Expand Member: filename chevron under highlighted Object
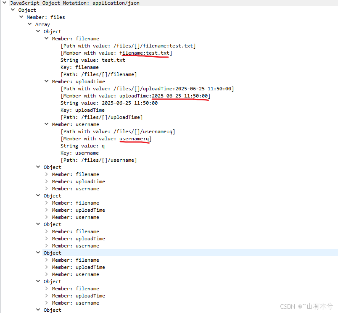This screenshot has height=313, width=338. (x=46, y=260)
